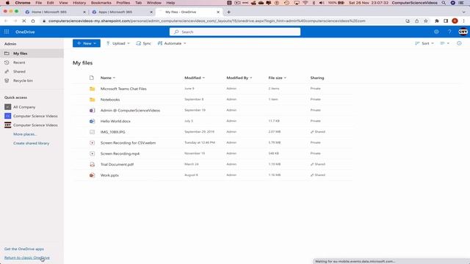Click the Notebooks folder icon
The height and width of the screenshot is (264, 470).
(92, 100)
